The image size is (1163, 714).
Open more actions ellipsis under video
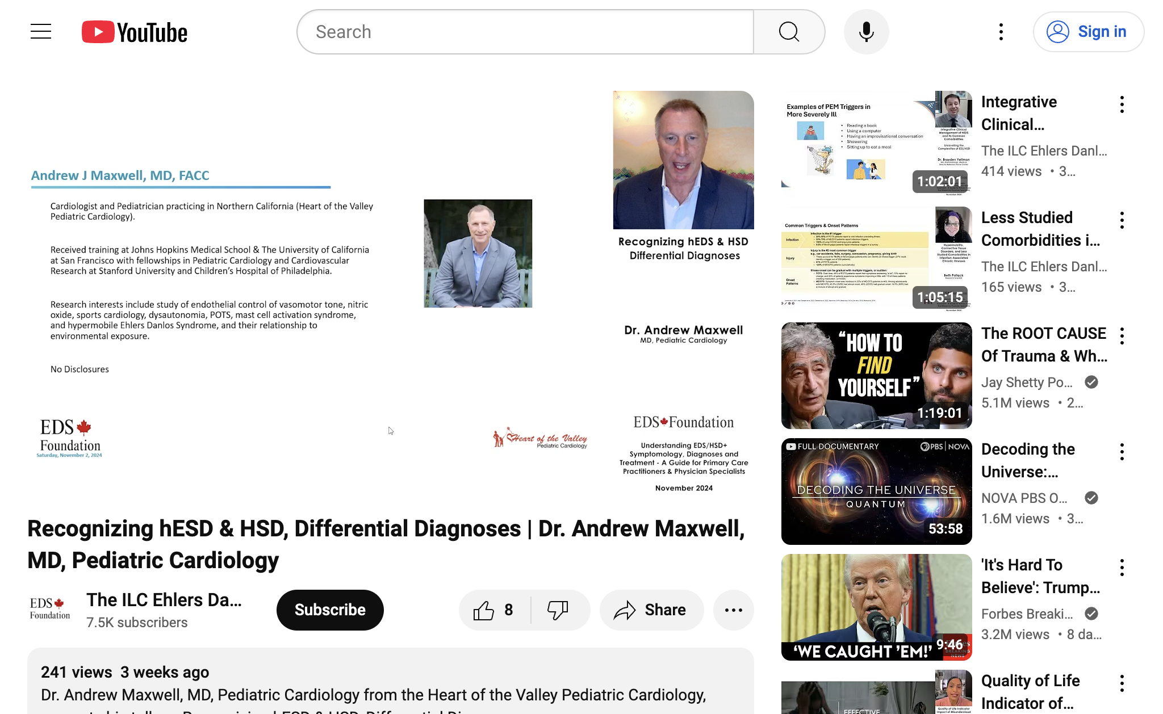tap(734, 610)
